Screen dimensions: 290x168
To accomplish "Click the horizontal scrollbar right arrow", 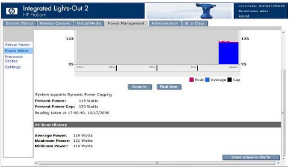I will click(x=278, y=163).
